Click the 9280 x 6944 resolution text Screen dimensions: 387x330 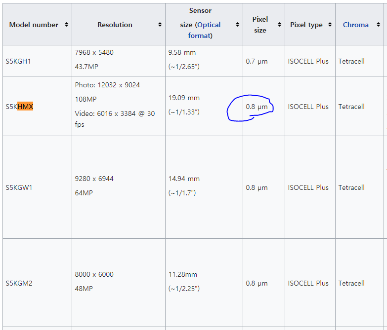(x=94, y=179)
